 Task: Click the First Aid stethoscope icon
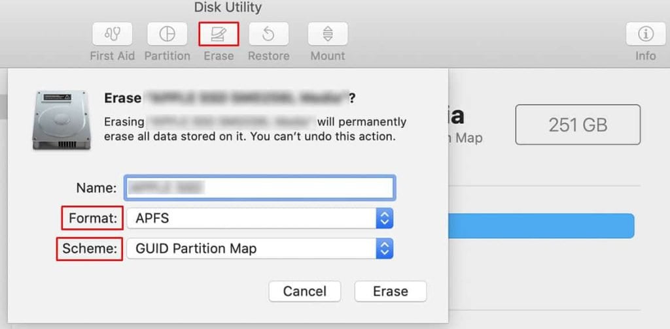(113, 34)
